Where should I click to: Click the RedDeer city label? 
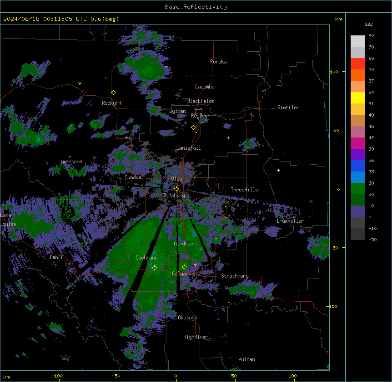(x=200, y=116)
